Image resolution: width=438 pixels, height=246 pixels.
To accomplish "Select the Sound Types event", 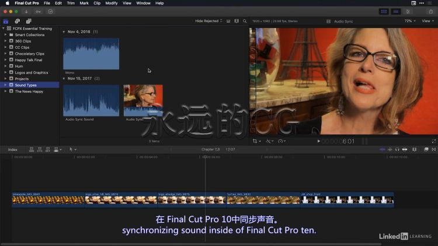I will click(30, 85).
